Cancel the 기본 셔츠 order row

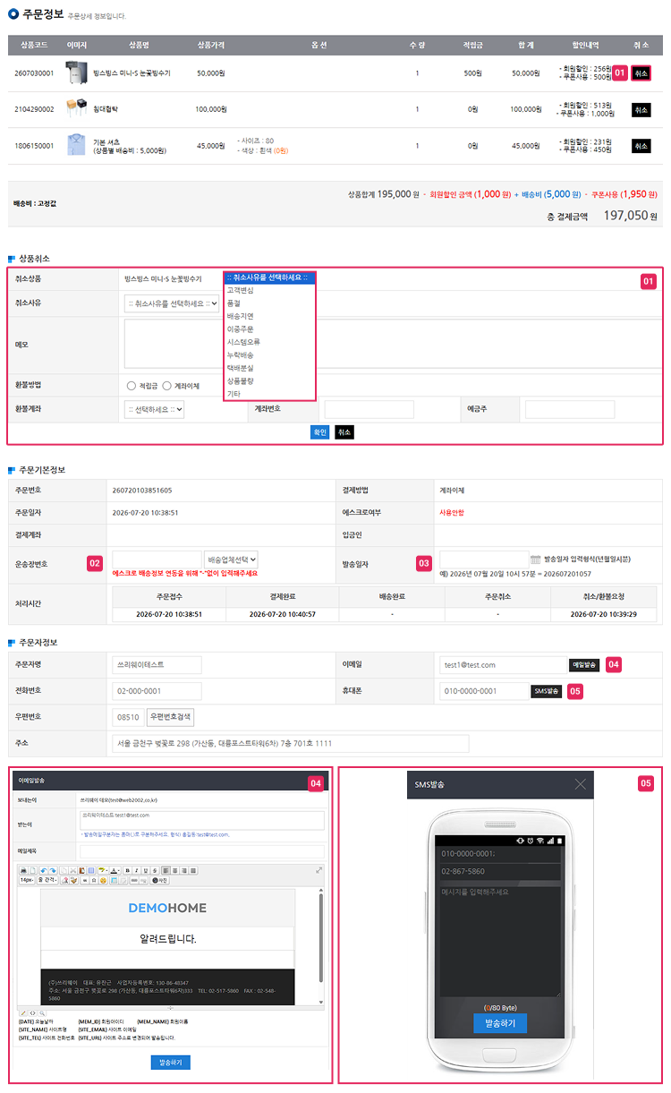641,145
